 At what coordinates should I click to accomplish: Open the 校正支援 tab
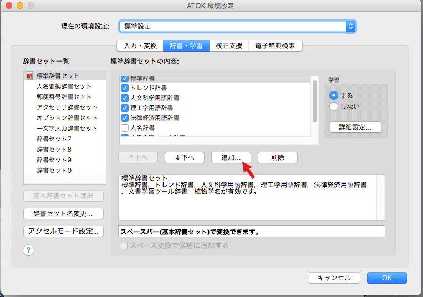229,46
